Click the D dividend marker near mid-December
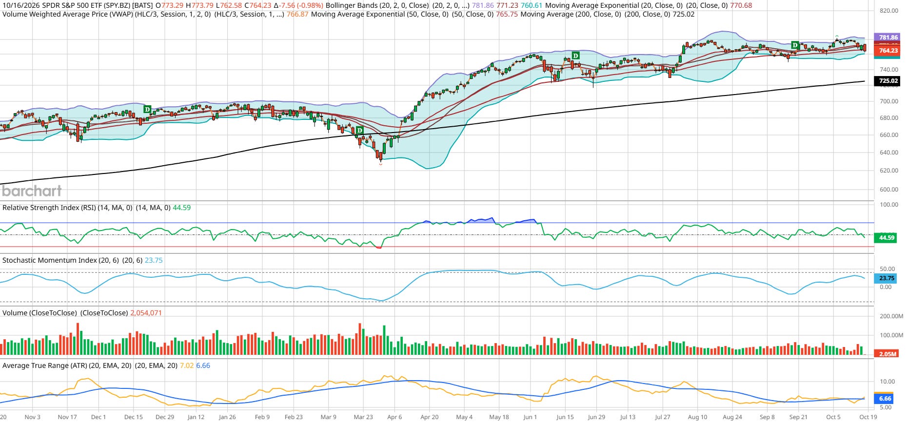This screenshot has width=906, height=423. 147,110
